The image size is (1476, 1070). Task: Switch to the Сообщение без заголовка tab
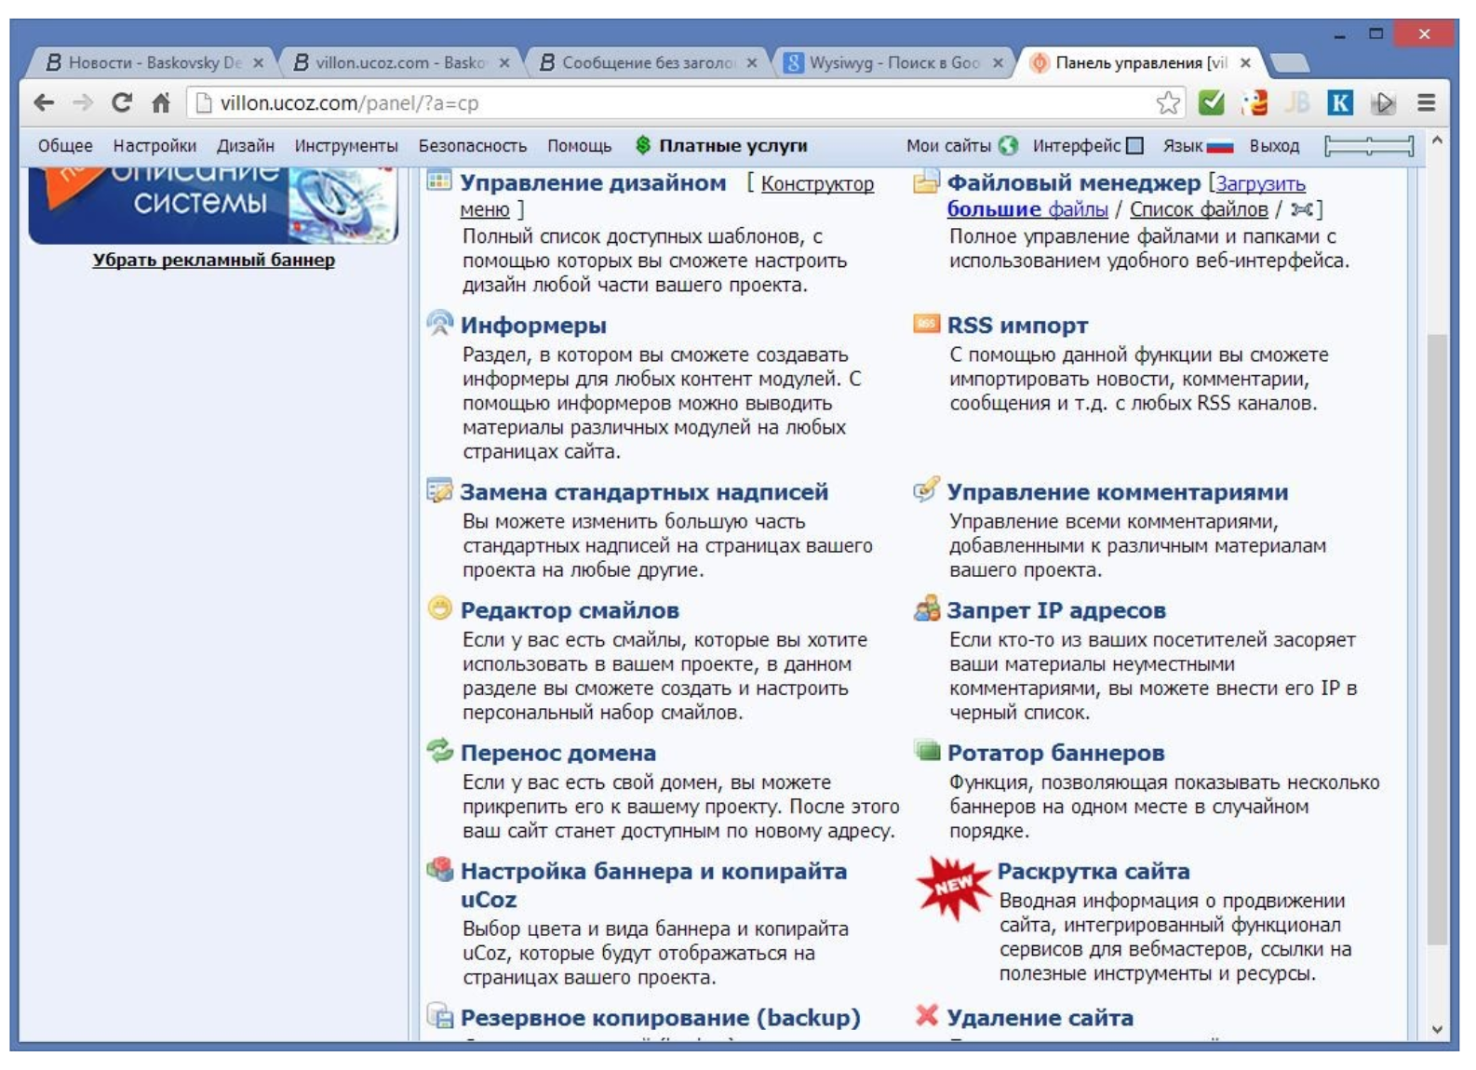[649, 62]
